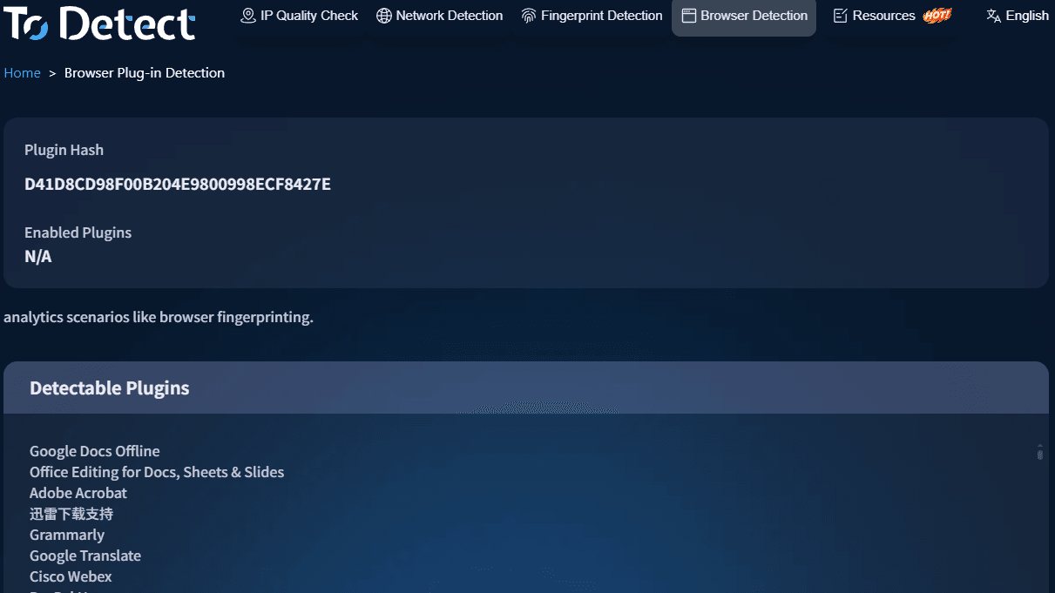Open the English language selector
Image resolution: width=1055 pixels, height=593 pixels.
(1017, 16)
